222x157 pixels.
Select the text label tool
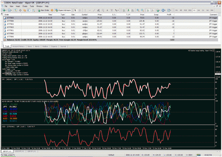click(112, 10)
